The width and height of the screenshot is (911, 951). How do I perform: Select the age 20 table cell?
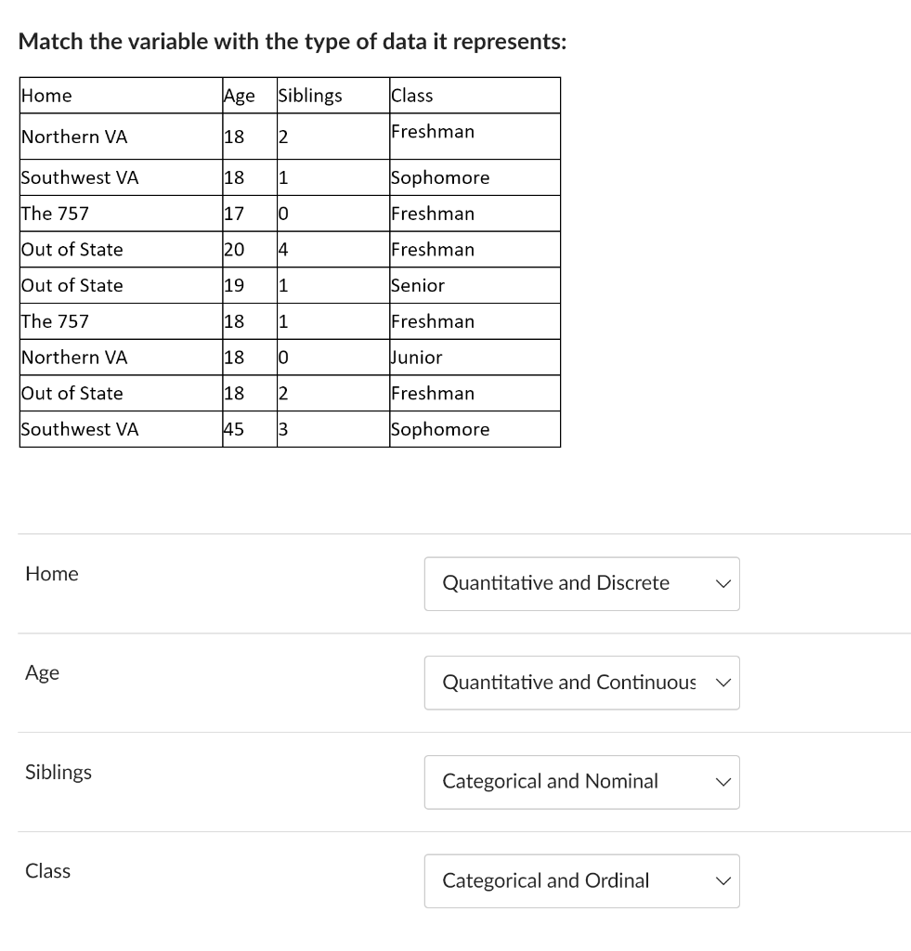(x=234, y=249)
